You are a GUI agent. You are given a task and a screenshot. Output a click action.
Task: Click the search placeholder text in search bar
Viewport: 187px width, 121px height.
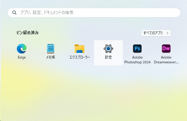pos(47,13)
